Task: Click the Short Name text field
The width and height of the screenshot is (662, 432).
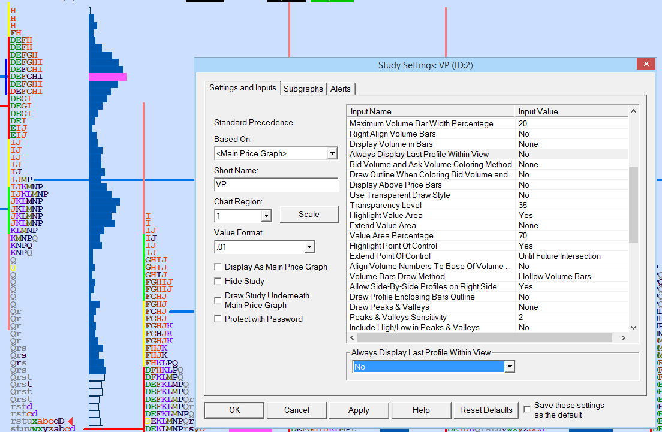Action: [x=276, y=185]
